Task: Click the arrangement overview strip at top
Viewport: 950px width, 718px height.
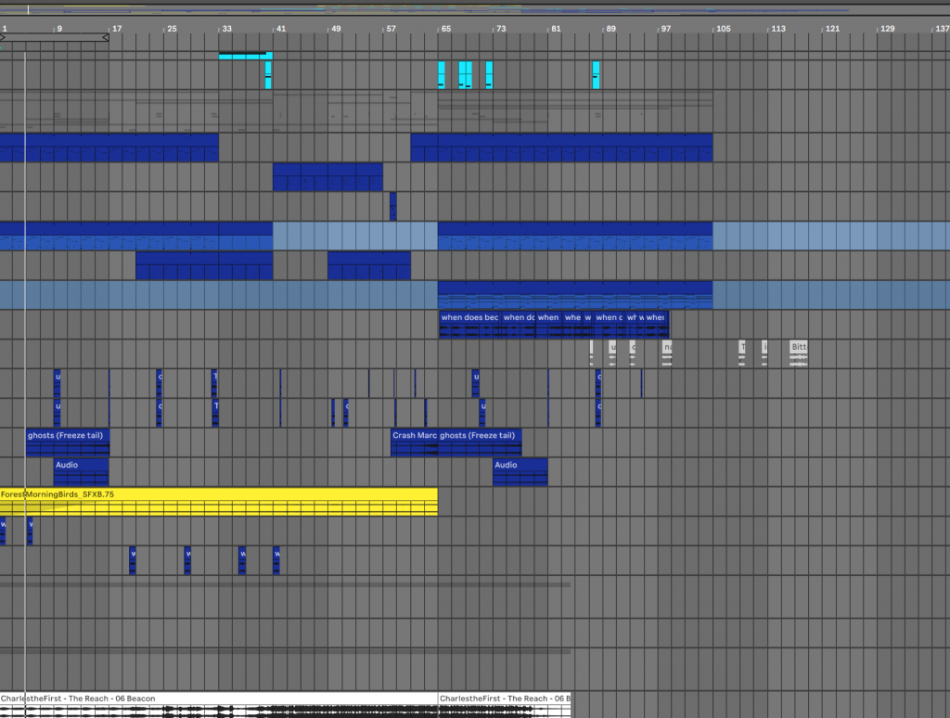Action: coord(475,9)
